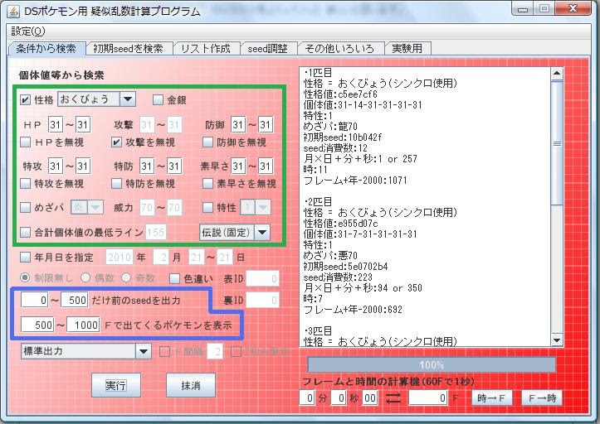Click the frame end field showing 1000
600x424 pixels.
click(x=84, y=325)
